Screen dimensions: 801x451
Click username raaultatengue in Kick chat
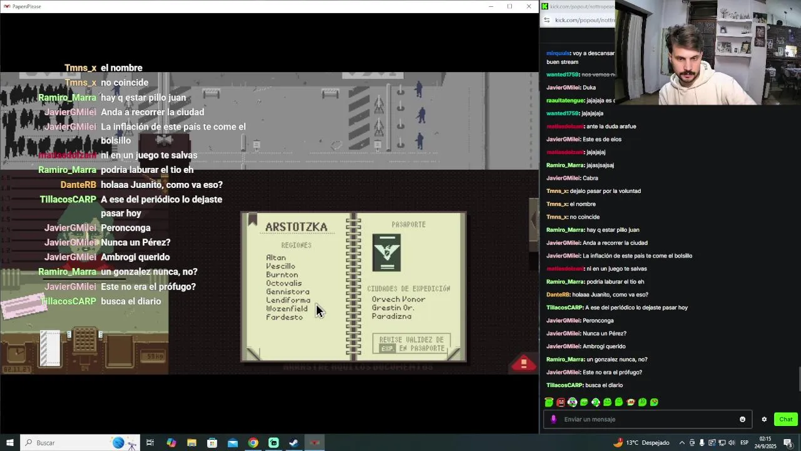tap(565, 100)
